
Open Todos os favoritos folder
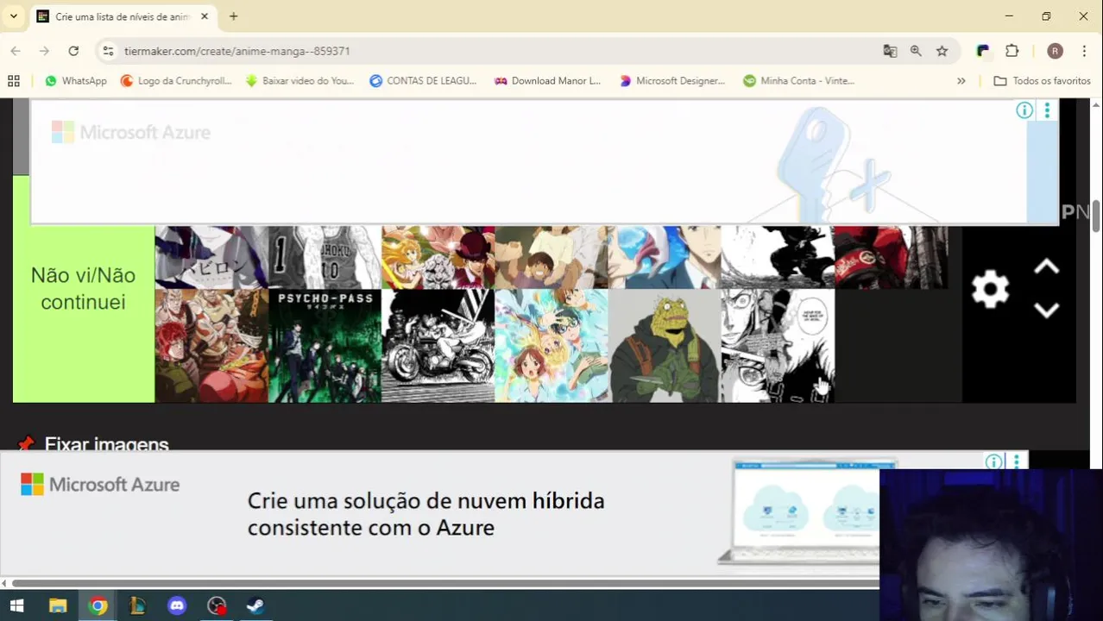pyautogui.click(x=1043, y=80)
